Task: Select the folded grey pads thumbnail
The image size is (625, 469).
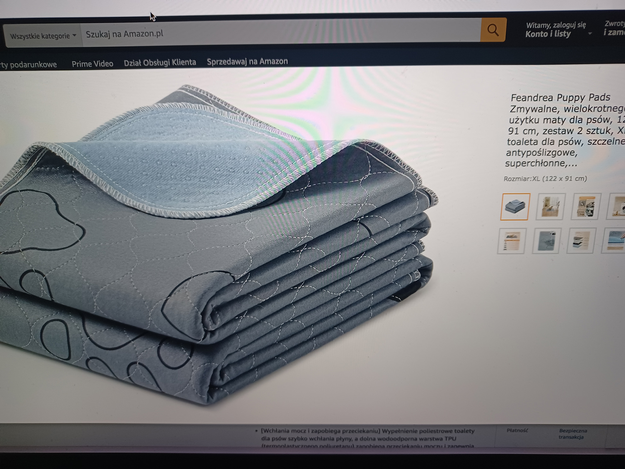Action: coord(515,207)
